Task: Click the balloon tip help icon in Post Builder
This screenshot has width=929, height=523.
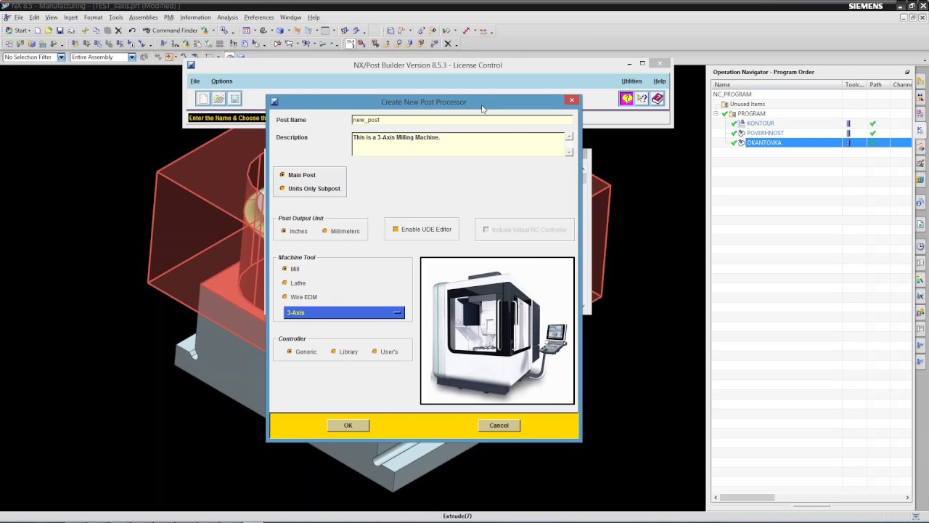Action: tap(626, 99)
